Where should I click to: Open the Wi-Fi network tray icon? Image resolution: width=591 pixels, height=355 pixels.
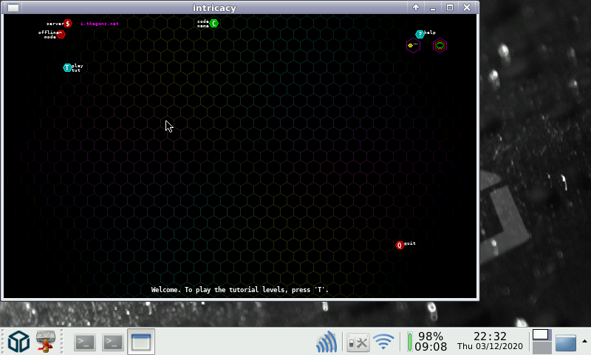click(383, 342)
